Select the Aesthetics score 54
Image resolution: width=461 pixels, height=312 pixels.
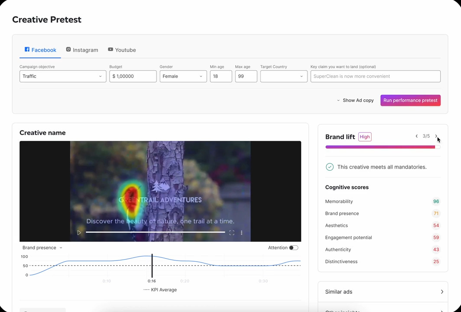[x=436, y=225]
